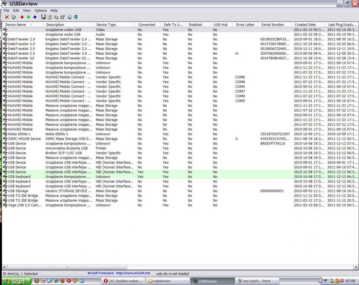Sort by the Serial Number column header
The width and height of the screenshot is (359, 285).
point(275,25)
